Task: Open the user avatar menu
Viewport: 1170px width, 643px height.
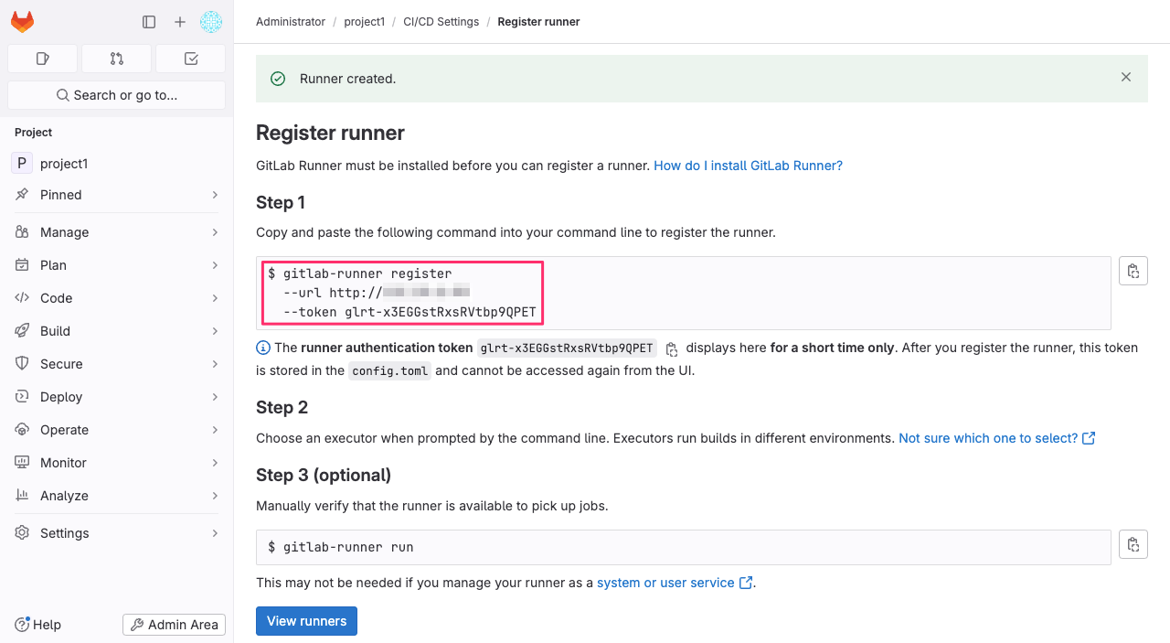Action: [x=211, y=22]
